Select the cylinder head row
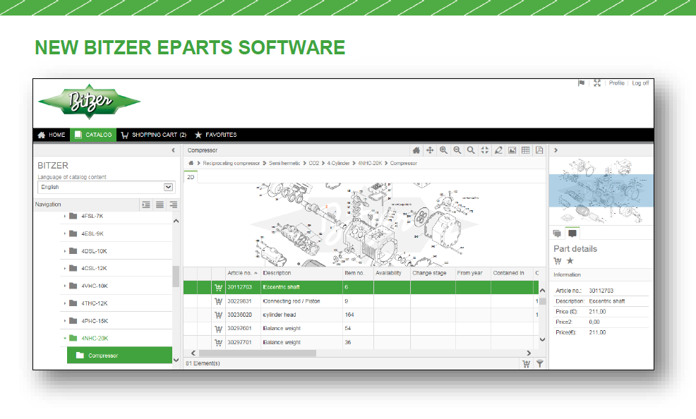The width and height of the screenshot is (696, 419). point(361,315)
